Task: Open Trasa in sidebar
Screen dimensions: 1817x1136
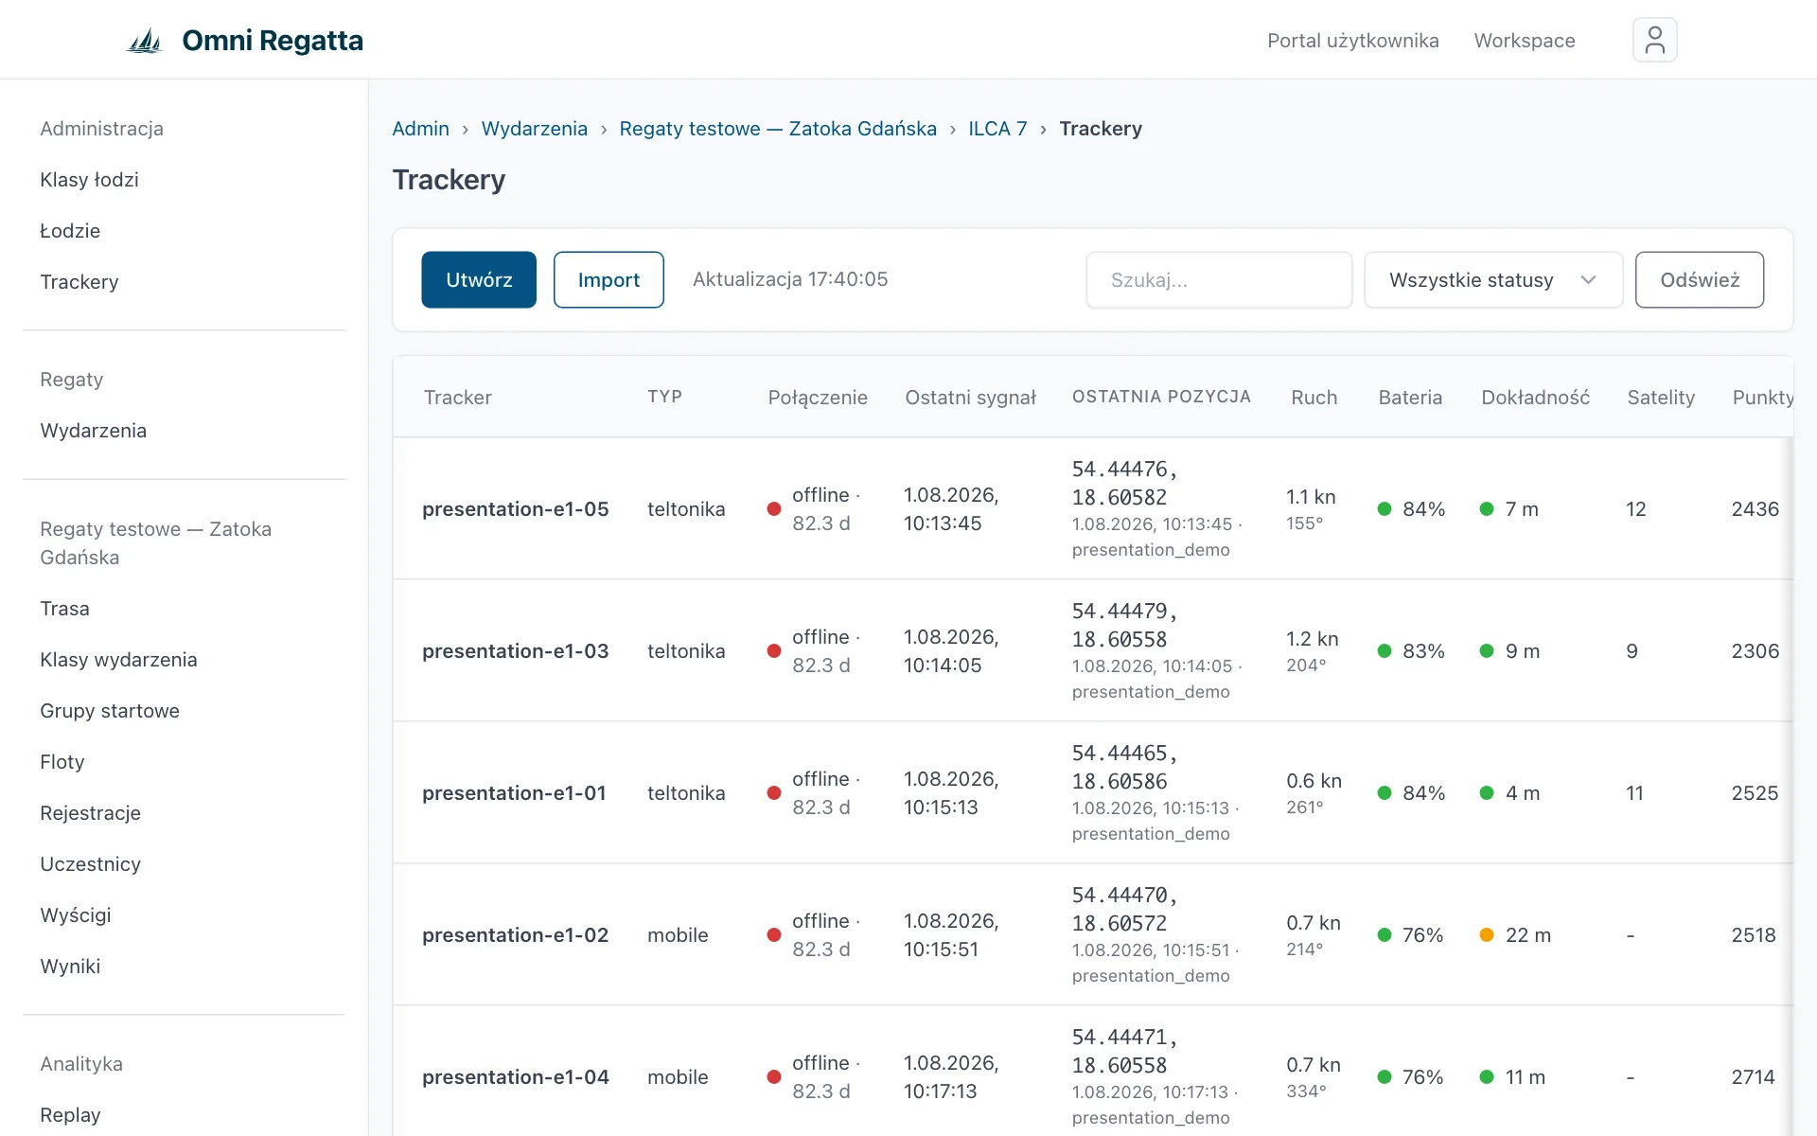Action: pos(64,609)
